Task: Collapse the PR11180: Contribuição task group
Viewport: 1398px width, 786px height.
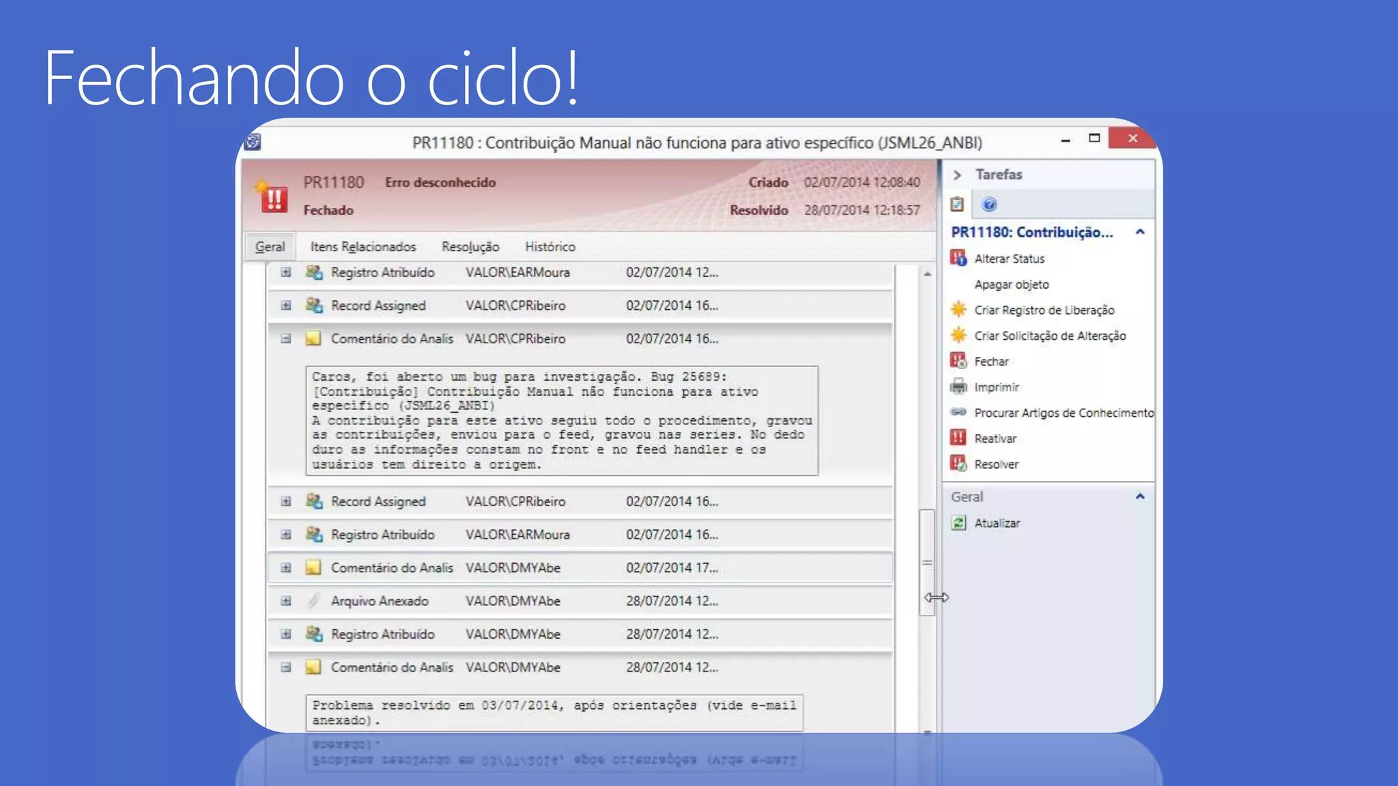Action: [x=1140, y=232]
